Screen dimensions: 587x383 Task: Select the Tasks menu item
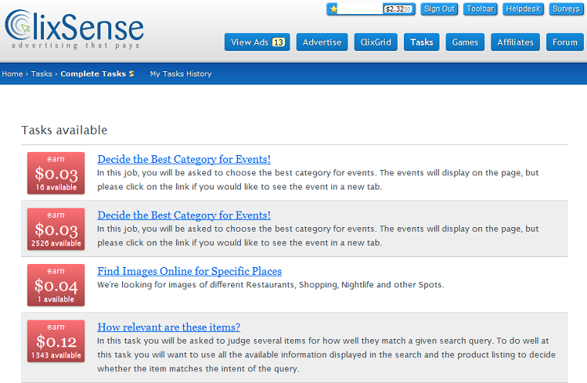(x=422, y=42)
